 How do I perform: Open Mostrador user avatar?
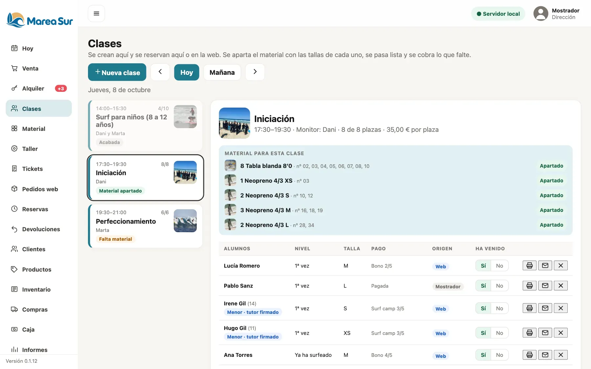[541, 13]
